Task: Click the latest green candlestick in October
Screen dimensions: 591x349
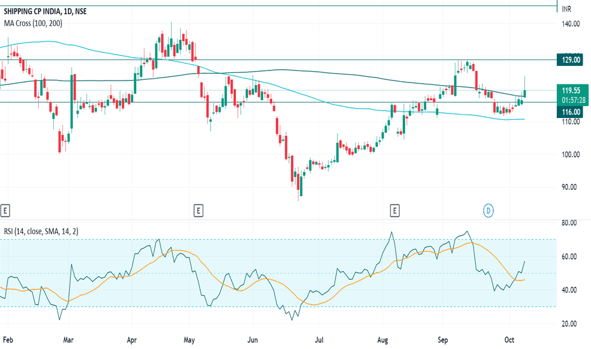Action: click(x=524, y=93)
